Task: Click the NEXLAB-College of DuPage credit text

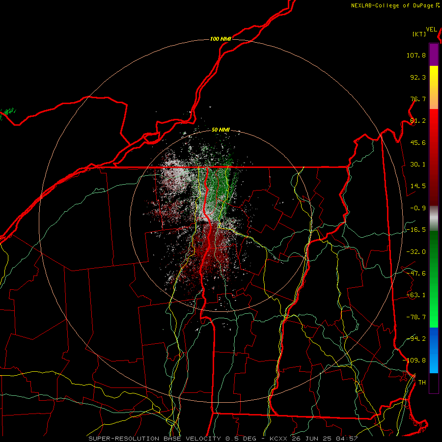Action: [392, 5]
